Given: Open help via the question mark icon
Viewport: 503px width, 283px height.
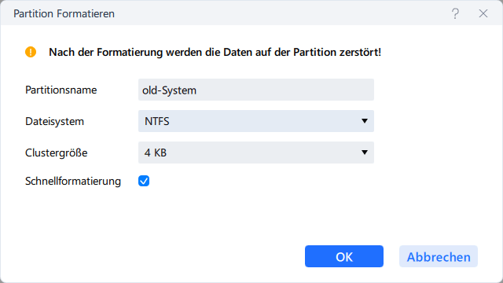Looking at the screenshot, I should (455, 13).
